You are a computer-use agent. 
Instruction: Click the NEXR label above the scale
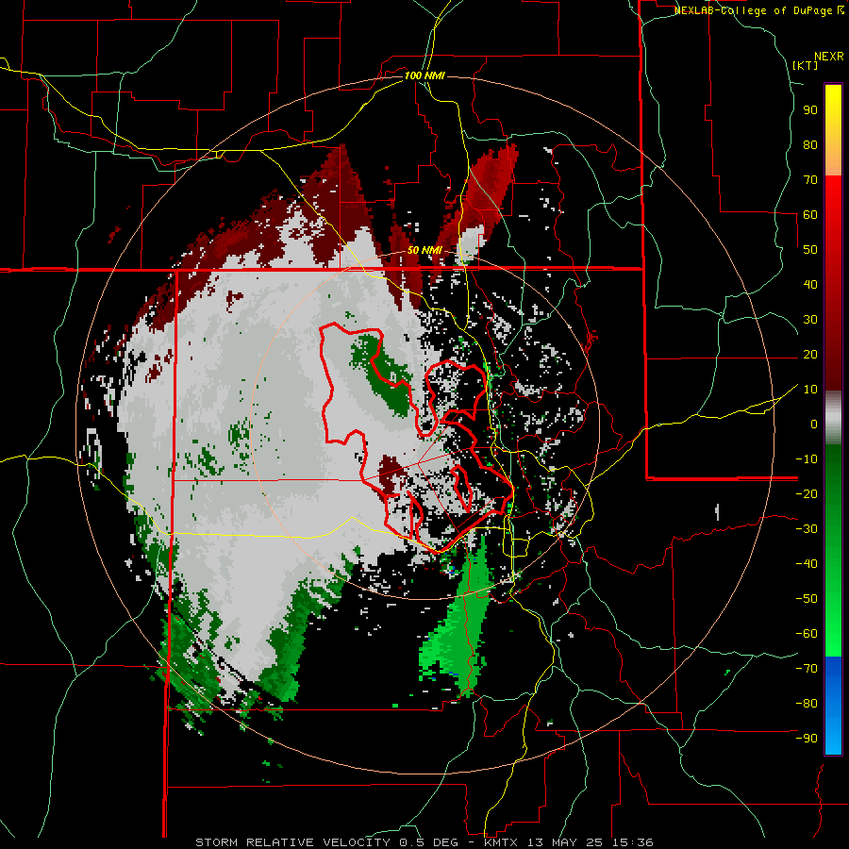pyautogui.click(x=828, y=57)
